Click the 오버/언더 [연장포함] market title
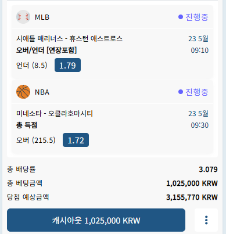This screenshot has height=234, width=226. click(x=46, y=51)
